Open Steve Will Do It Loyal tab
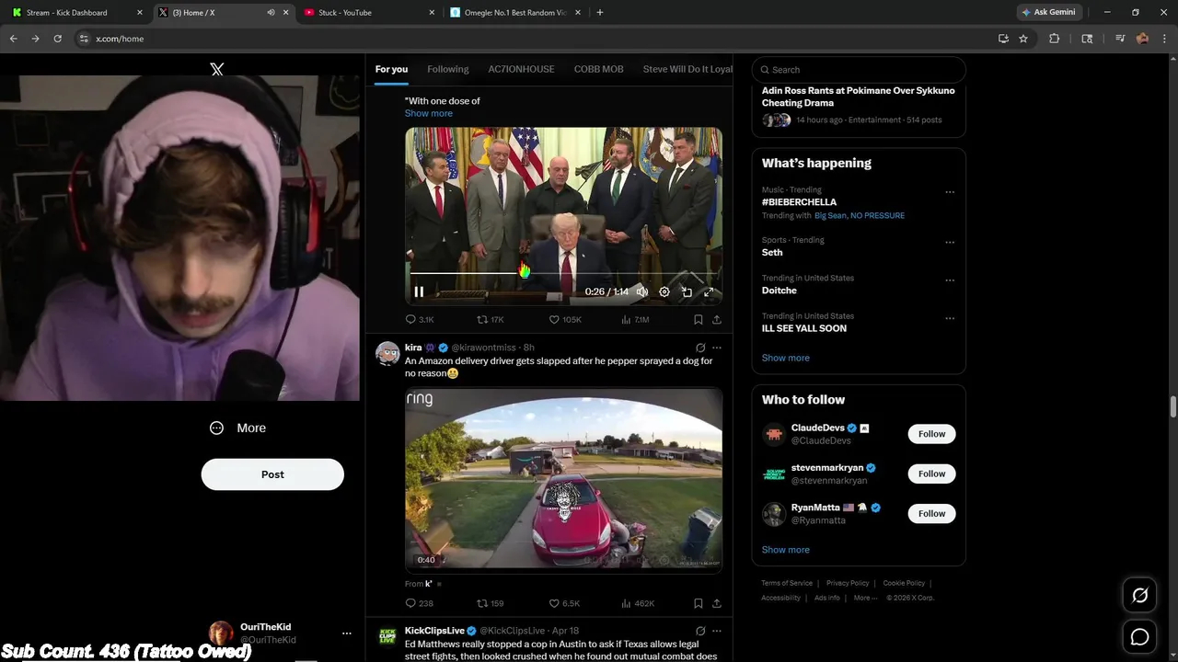This screenshot has height=662, width=1178. tap(687, 69)
